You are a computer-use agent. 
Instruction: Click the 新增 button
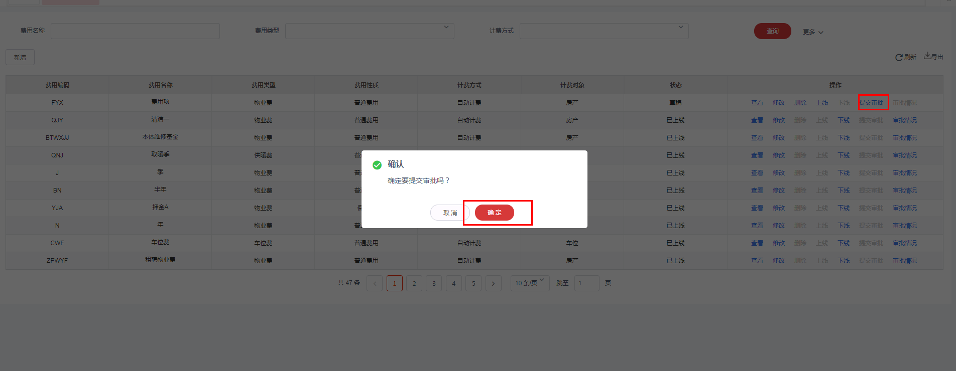pos(20,57)
